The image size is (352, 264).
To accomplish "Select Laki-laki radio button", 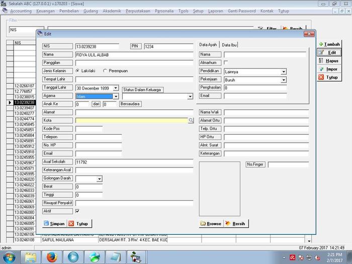I will pyautogui.click(x=77, y=71).
